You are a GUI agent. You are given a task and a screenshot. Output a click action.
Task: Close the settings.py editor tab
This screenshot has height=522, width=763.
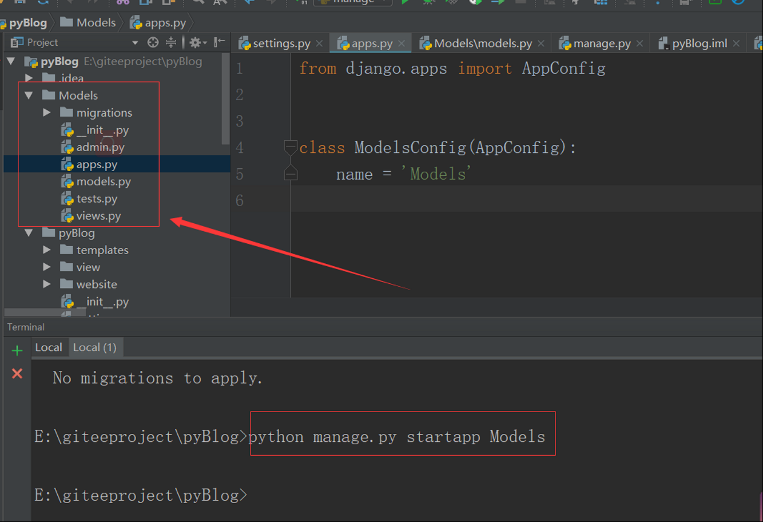pyautogui.click(x=319, y=43)
